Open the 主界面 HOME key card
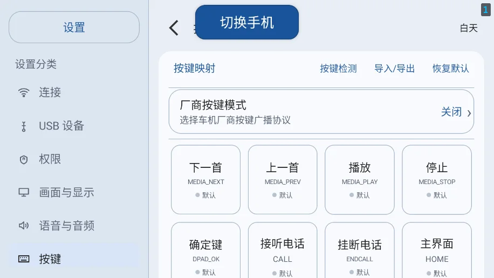 coord(437,250)
